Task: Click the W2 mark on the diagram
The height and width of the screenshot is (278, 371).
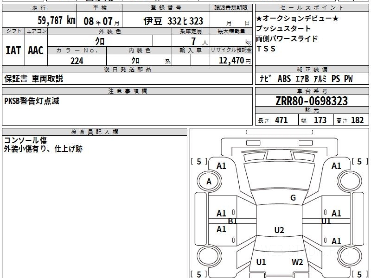Action: (297, 262)
